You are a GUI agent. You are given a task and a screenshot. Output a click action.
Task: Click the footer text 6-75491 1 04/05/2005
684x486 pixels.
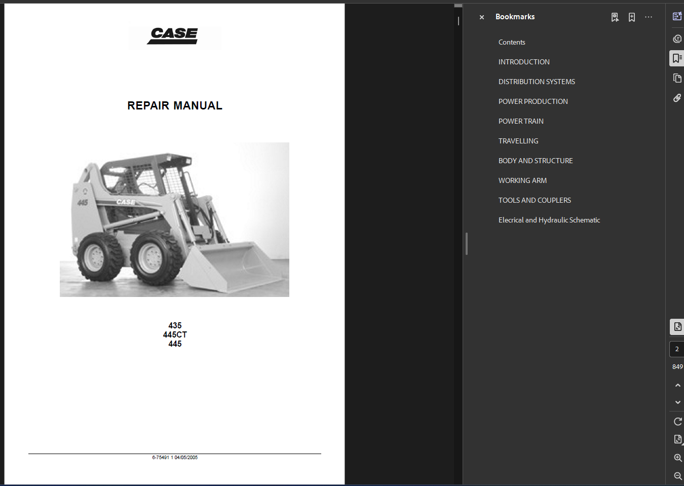pyautogui.click(x=175, y=458)
